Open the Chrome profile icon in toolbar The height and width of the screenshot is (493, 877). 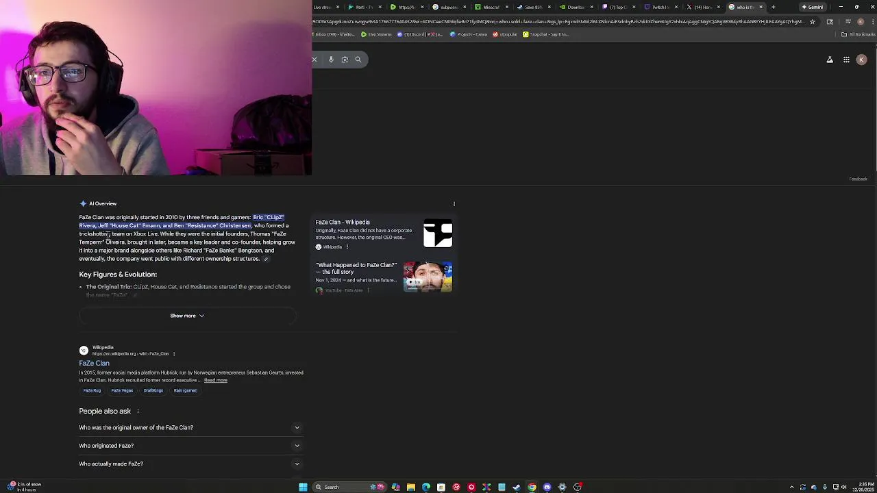pyautogui.click(x=861, y=21)
